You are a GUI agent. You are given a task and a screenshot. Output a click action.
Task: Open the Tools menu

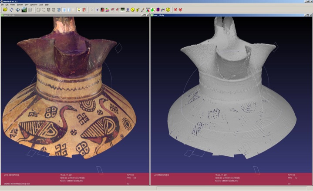[x=41, y=5]
